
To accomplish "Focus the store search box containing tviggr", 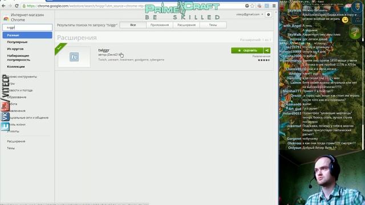I will click(x=27, y=27).
